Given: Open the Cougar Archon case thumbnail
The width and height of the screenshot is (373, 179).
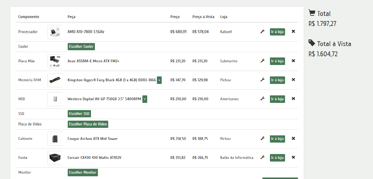Looking at the screenshot, I should 55,139.
